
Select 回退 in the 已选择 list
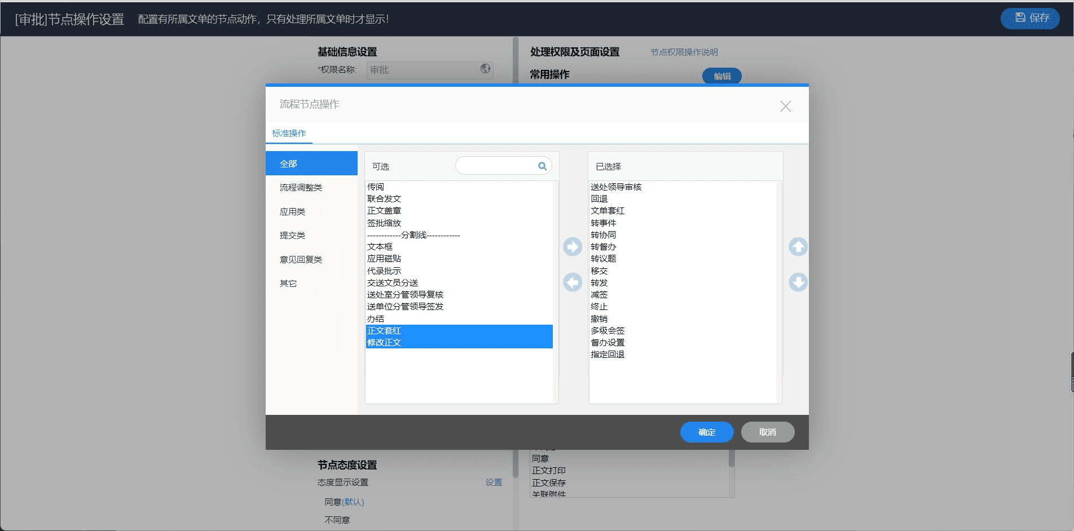pos(683,199)
